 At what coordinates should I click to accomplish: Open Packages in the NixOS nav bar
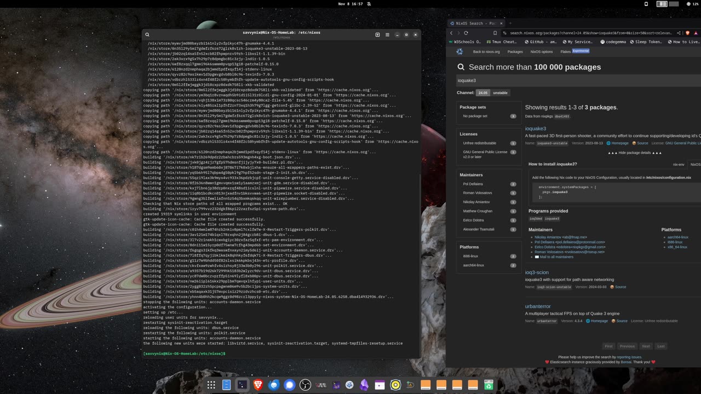point(515,51)
